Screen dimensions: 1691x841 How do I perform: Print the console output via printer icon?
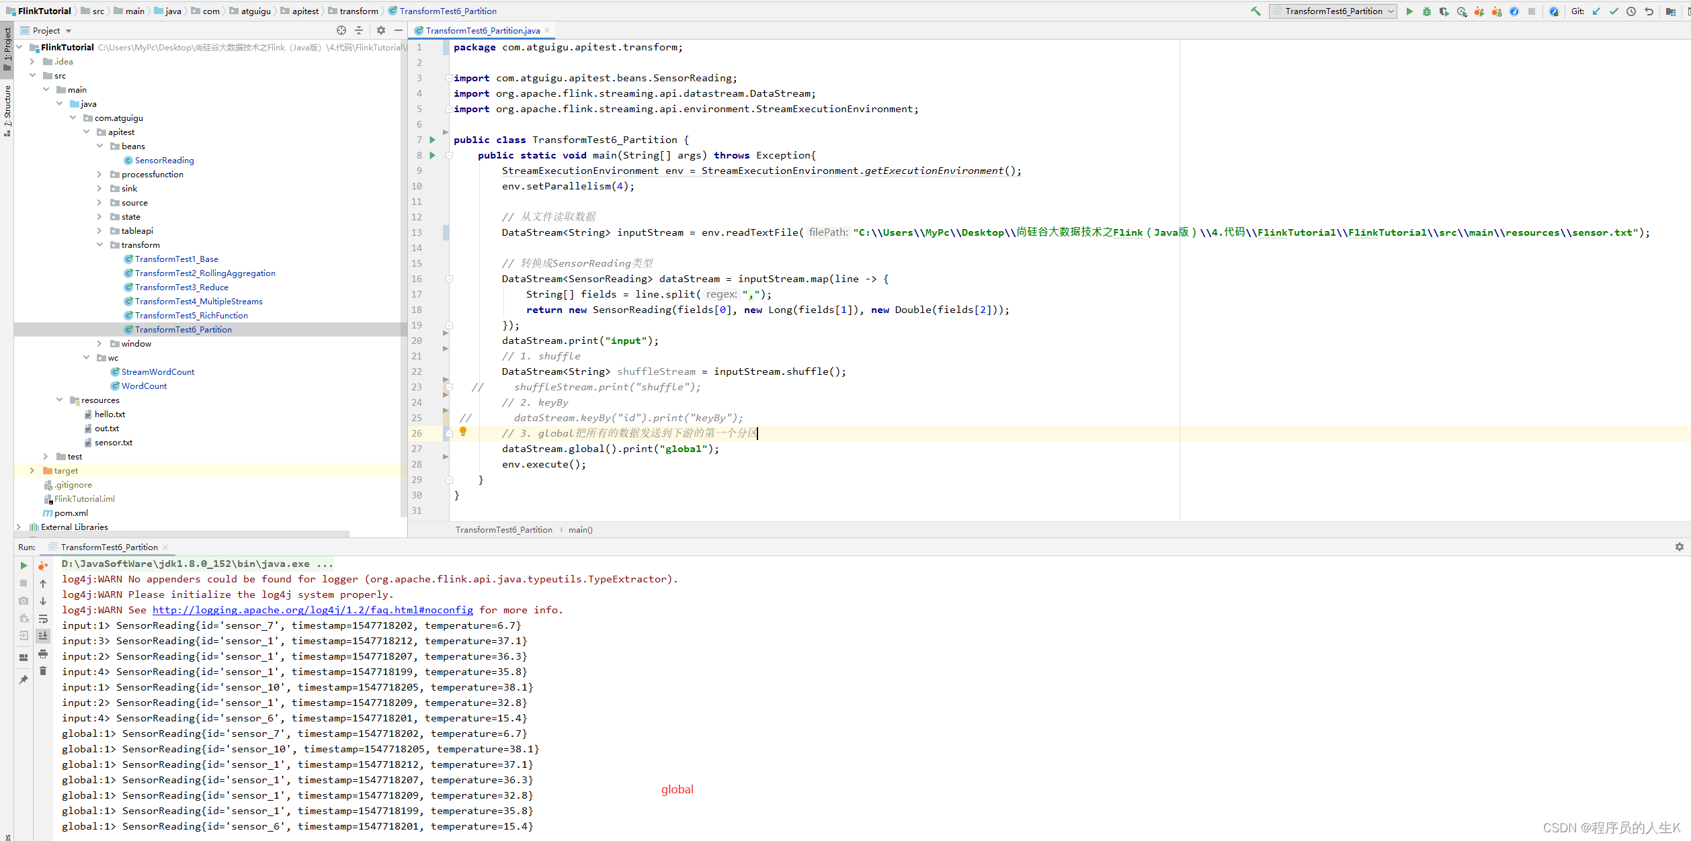[x=43, y=654]
